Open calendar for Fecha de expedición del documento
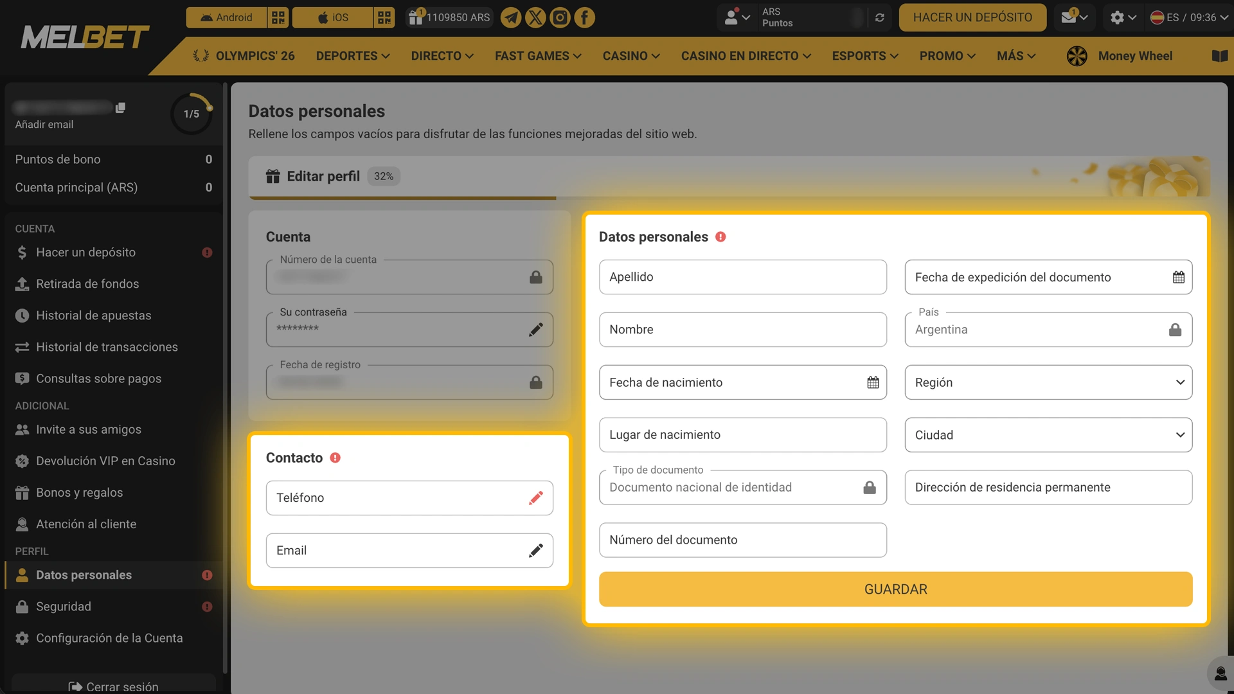This screenshot has height=694, width=1234. 1179,277
